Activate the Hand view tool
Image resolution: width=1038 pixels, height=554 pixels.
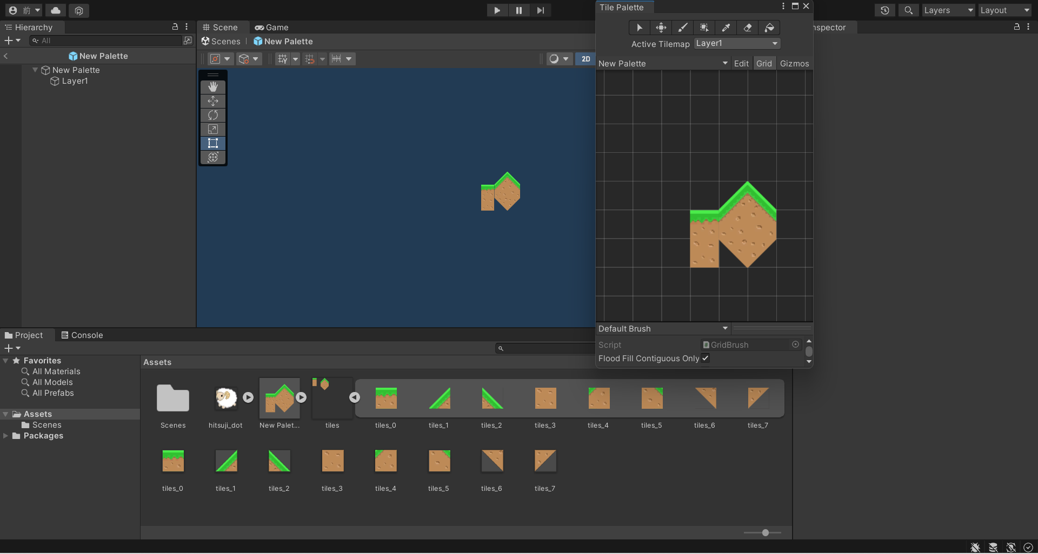point(213,87)
